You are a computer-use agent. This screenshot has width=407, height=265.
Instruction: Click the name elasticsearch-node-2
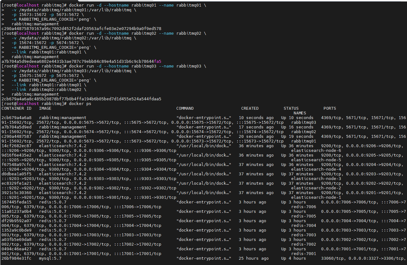click(316, 188)
